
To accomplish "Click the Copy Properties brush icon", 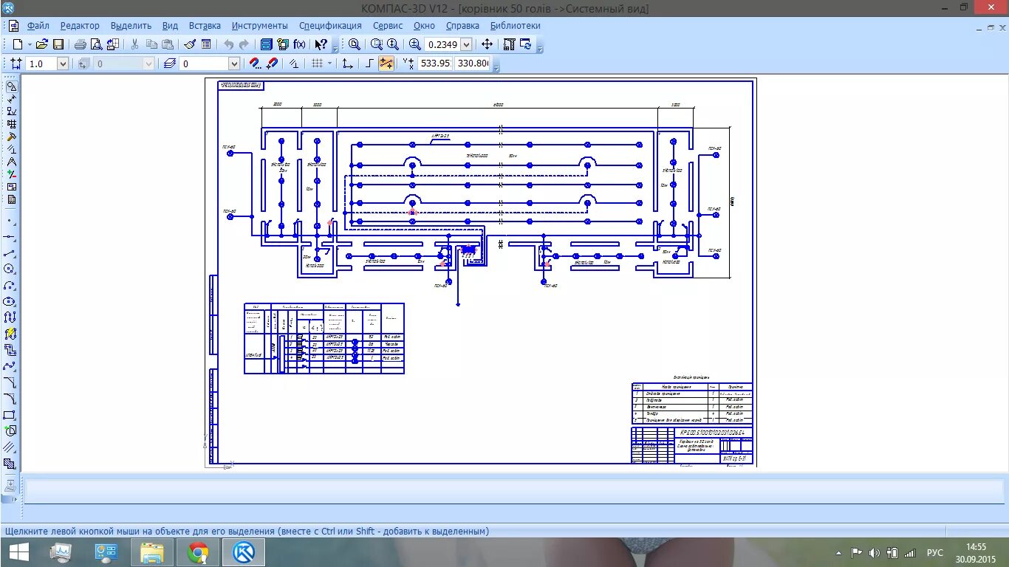I will point(190,44).
